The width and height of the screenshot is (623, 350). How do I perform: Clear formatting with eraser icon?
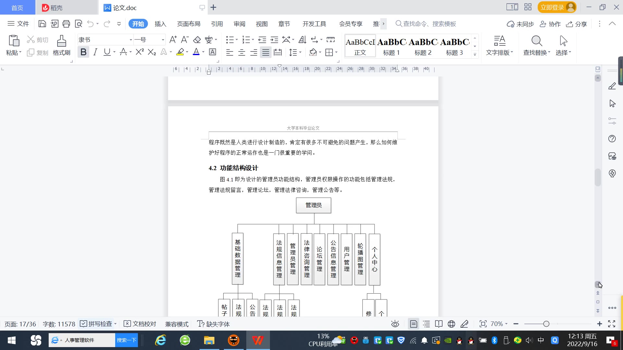click(x=197, y=40)
